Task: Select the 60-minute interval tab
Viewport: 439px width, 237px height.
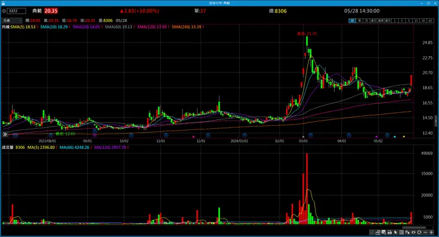Action: (x=430, y=21)
